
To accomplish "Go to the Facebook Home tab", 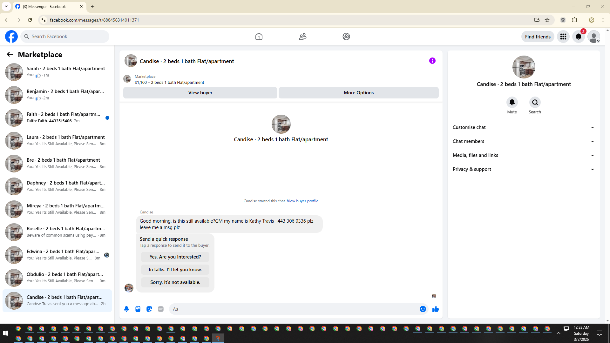I will click(259, 37).
